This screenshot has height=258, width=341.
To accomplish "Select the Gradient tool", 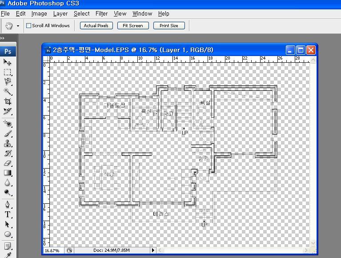I will pos(8,173).
